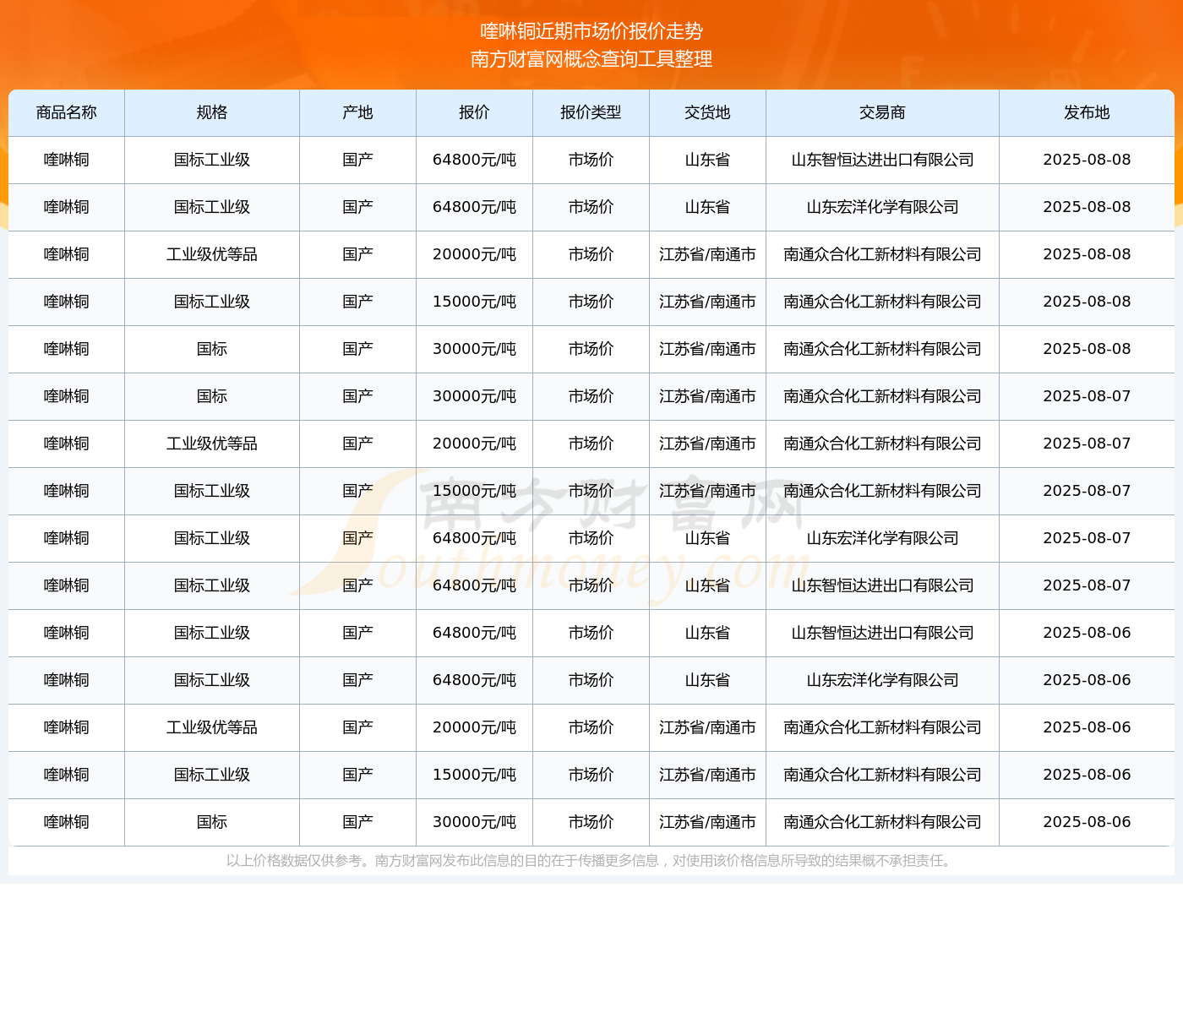Click the 15000元/吨 price dated 2025-08-06

(475, 775)
